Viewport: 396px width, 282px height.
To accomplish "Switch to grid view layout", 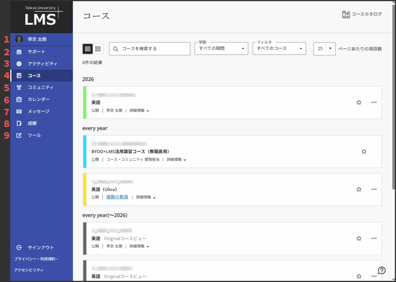I will 98,49.
